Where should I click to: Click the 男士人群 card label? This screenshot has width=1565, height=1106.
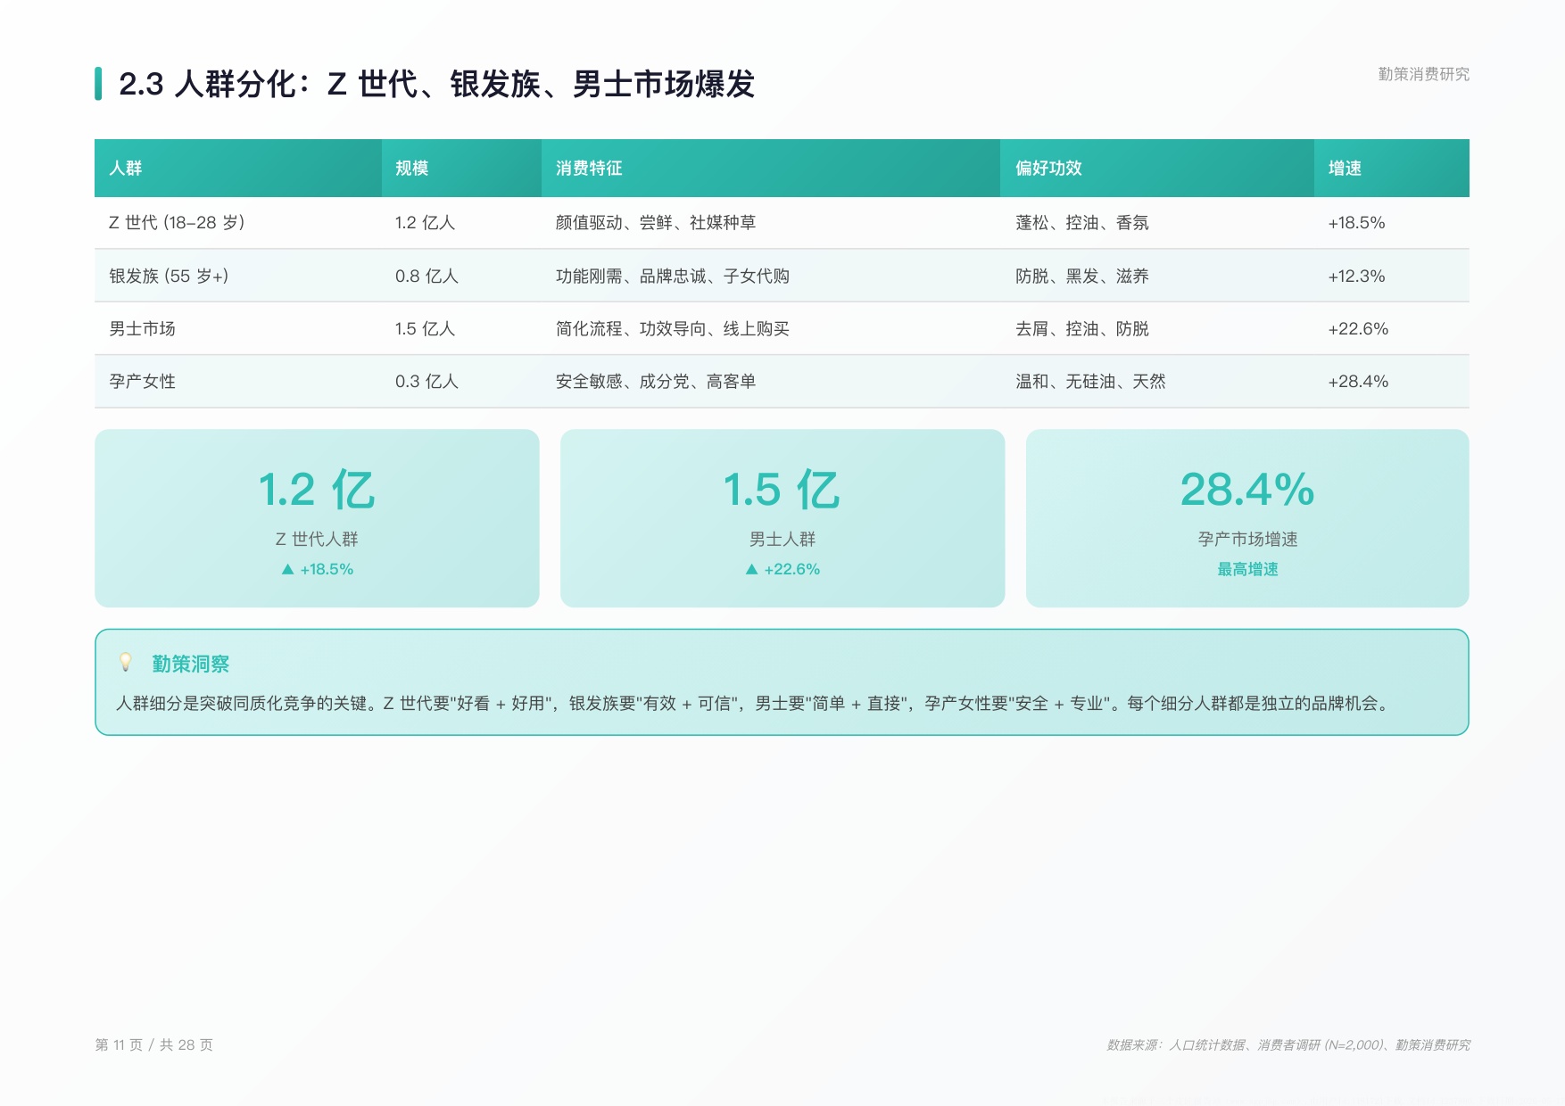[x=782, y=540]
